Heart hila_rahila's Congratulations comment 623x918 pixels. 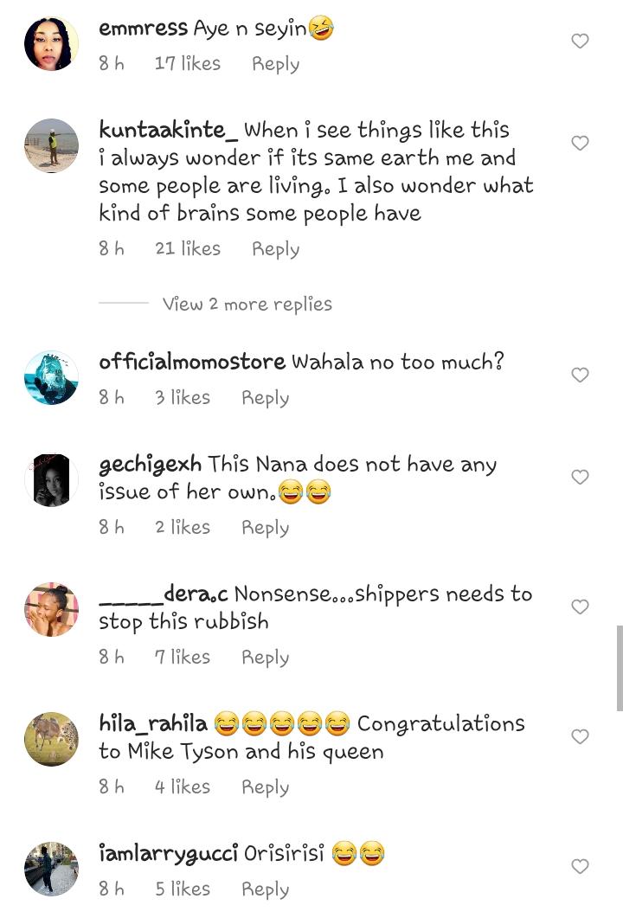[580, 736]
